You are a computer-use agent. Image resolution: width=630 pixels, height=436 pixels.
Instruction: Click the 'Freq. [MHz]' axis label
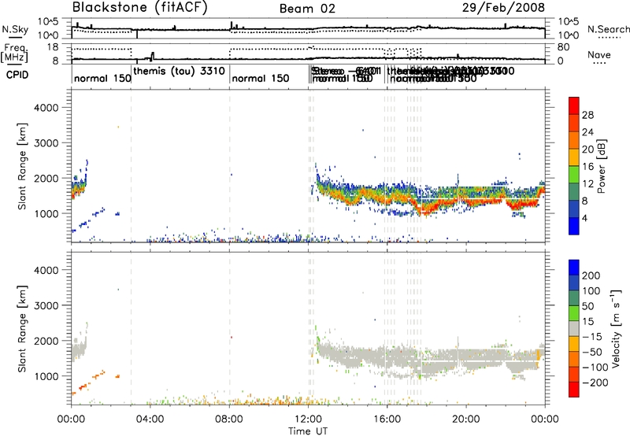[x=15, y=53]
